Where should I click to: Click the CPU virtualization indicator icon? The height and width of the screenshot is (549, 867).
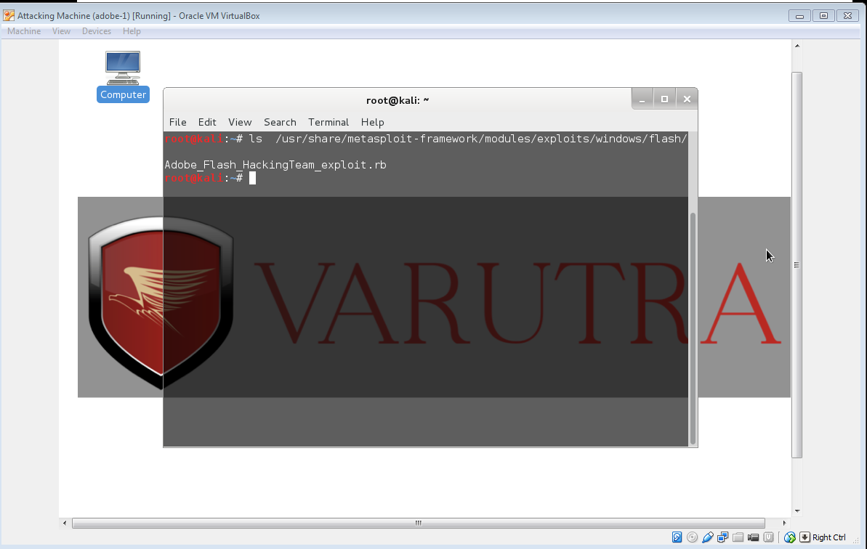769,537
